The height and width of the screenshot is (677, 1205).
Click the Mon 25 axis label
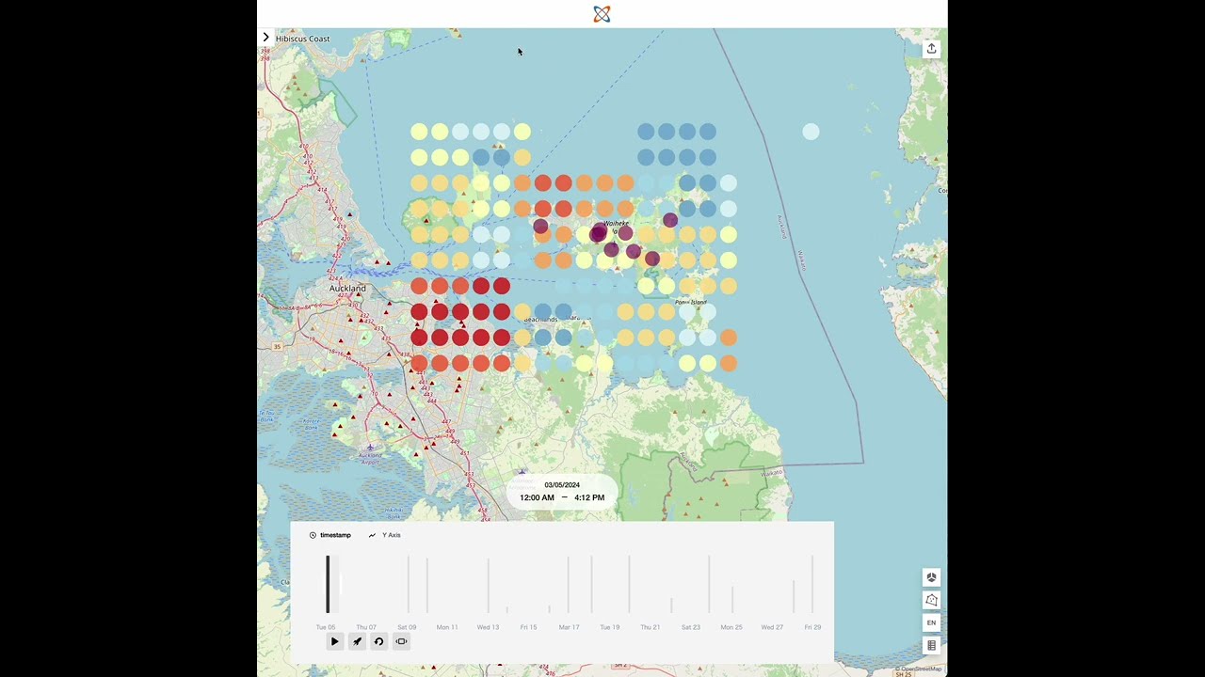click(x=731, y=627)
